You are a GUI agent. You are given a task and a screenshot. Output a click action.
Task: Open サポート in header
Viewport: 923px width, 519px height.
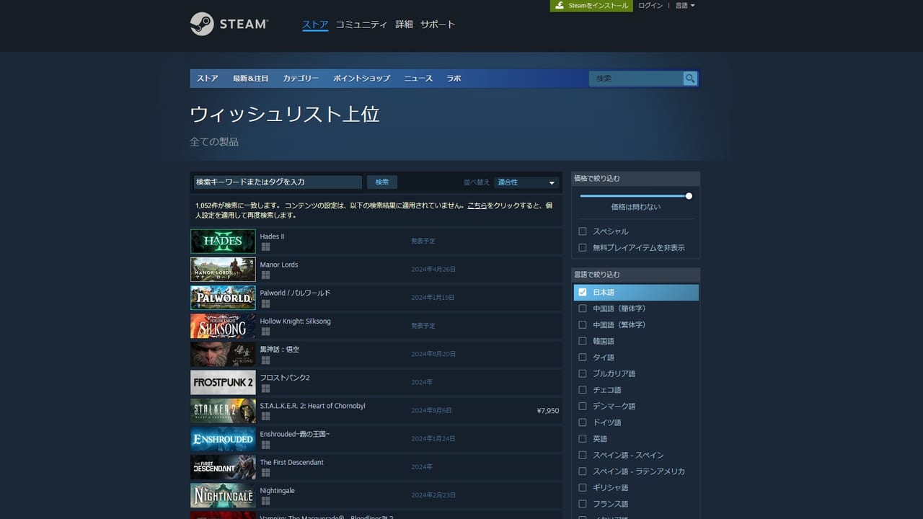pos(438,25)
